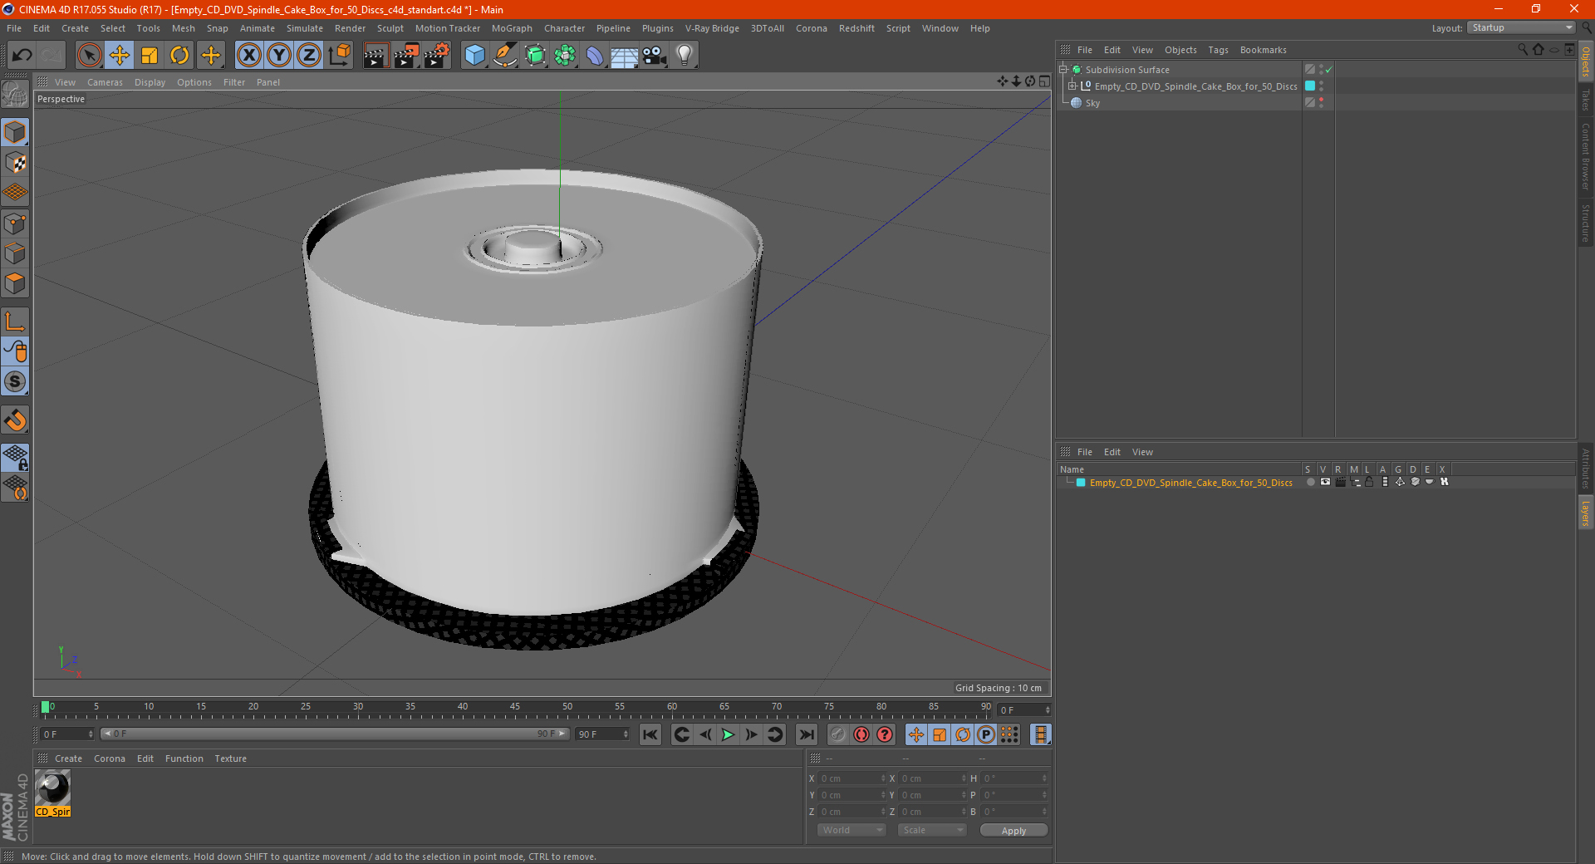1595x864 pixels.
Task: Toggle Sky object visibility dots
Action: point(1321,103)
